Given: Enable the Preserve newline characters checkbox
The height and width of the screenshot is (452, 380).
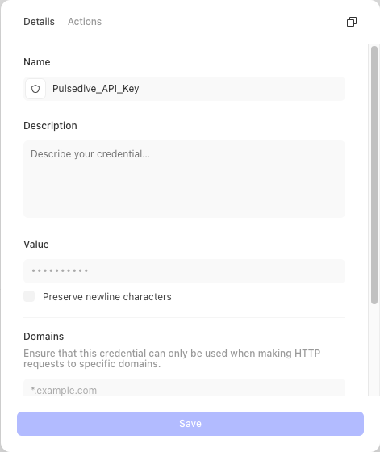Looking at the screenshot, I should tap(29, 296).
